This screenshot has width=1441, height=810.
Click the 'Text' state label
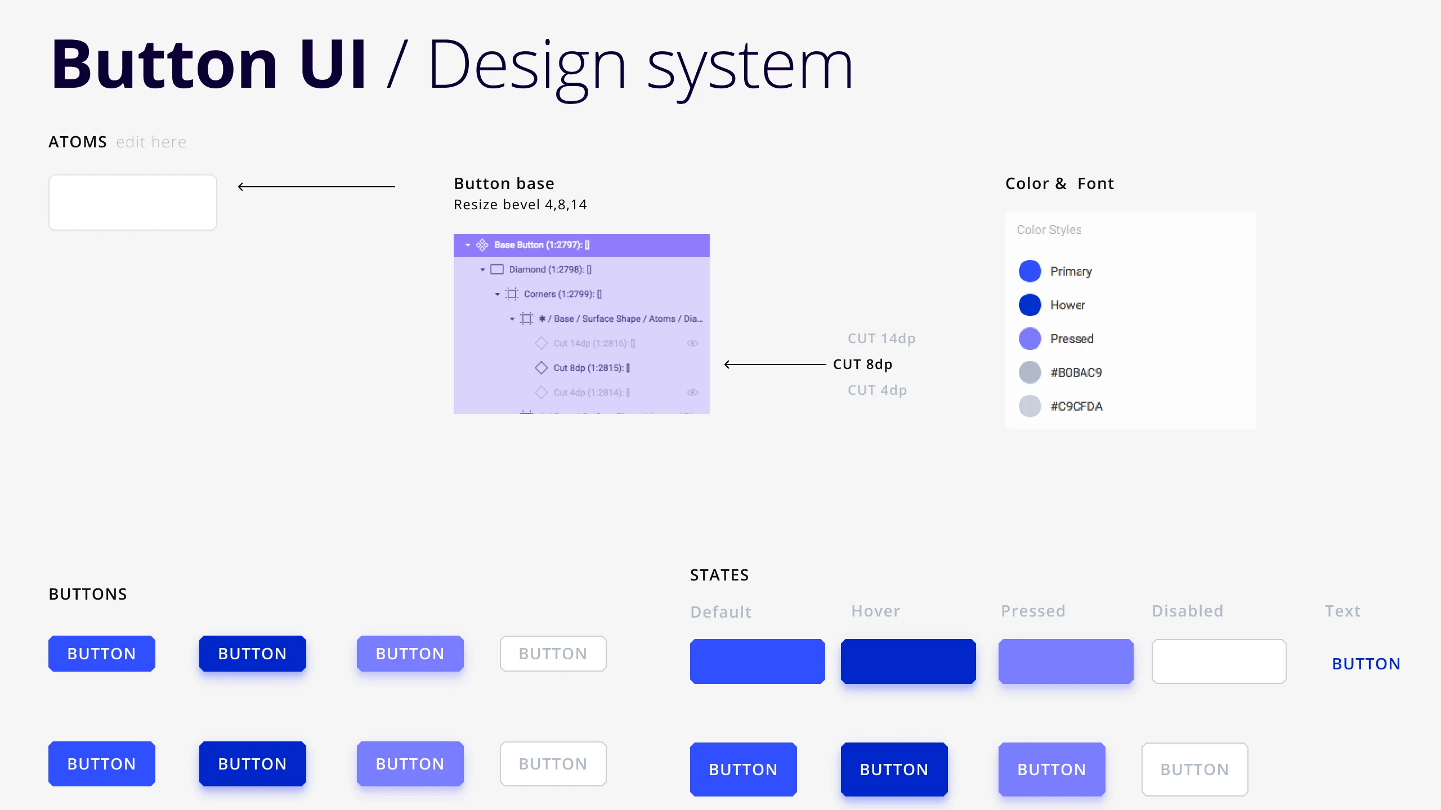tap(1342, 611)
